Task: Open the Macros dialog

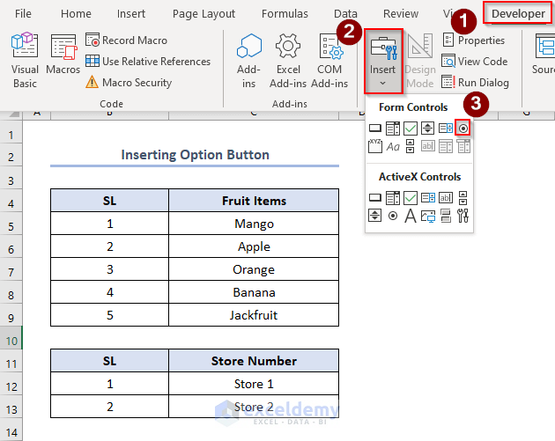Action: click(x=63, y=57)
